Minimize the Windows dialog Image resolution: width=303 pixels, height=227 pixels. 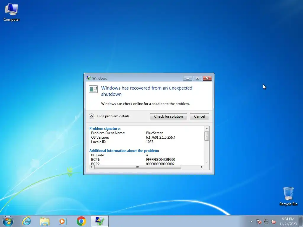pyautogui.click(x=188, y=78)
